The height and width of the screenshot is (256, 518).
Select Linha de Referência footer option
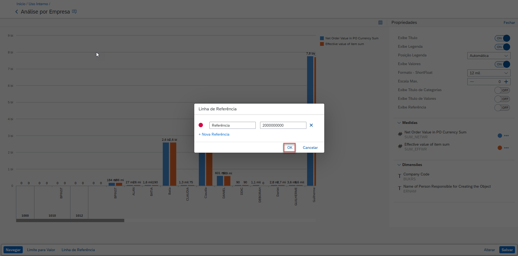point(78,250)
